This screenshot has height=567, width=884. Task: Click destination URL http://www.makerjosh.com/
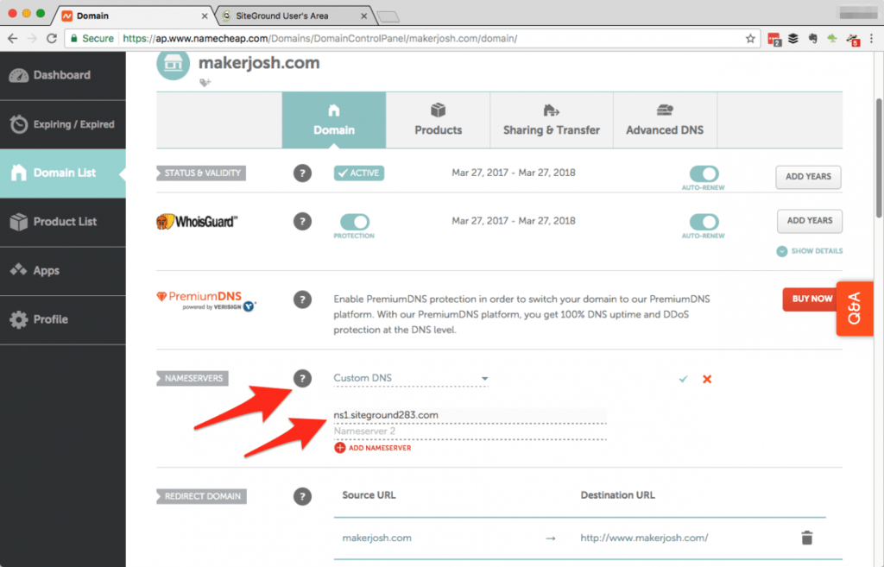[x=644, y=539]
